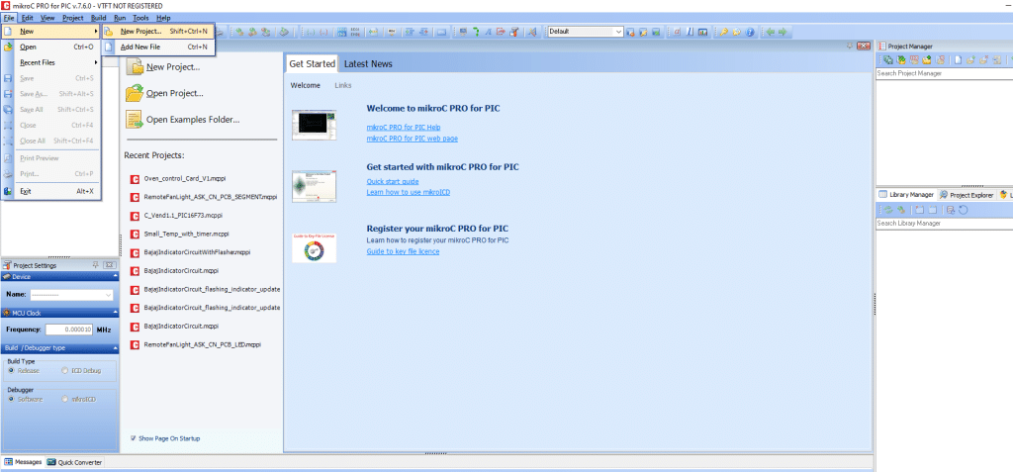Open the Default layout dropdown in toolbar
This screenshot has width=1013, height=472.
[618, 31]
